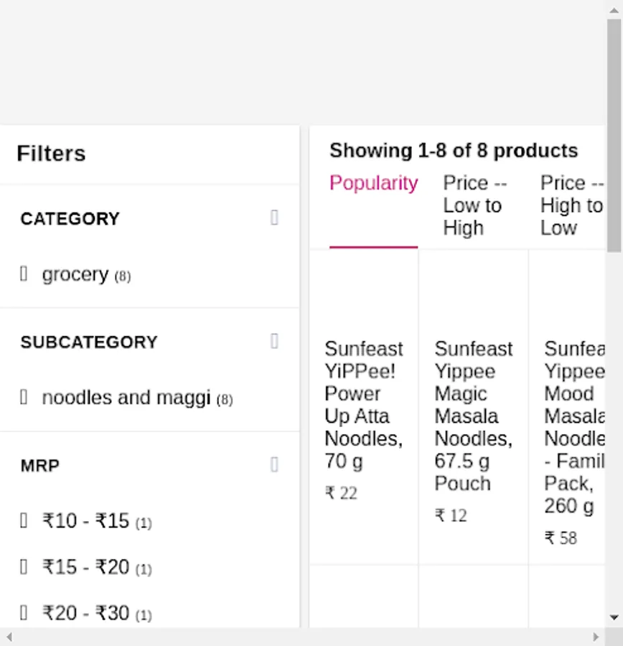Sort by Price High to Low
The height and width of the screenshot is (646, 623).
point(571,205)
